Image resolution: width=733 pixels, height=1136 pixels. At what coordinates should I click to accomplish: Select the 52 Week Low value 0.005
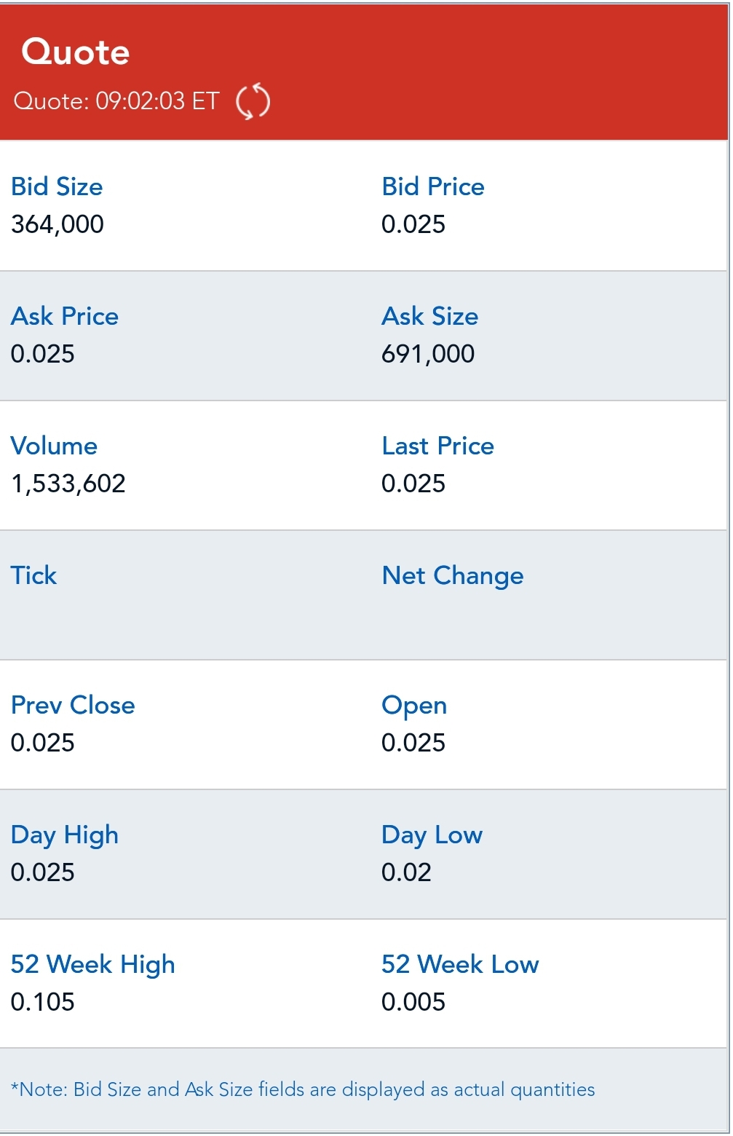point(413,1002)
